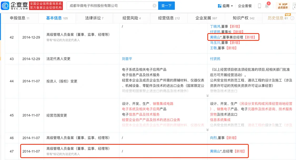
Task: Go to 知识产权 tab
Action: point(244,18)
